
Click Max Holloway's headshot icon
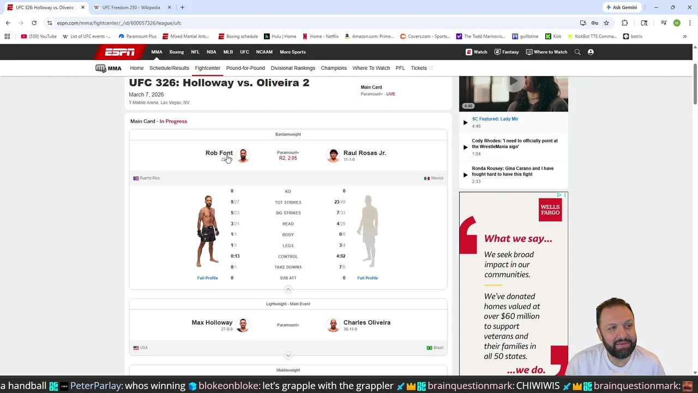tap(243, 325)
